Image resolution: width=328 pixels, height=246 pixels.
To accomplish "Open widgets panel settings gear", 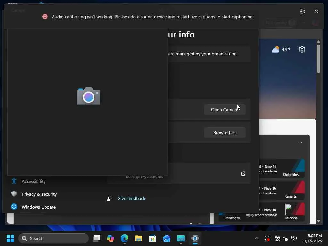I will click(302, 49).
